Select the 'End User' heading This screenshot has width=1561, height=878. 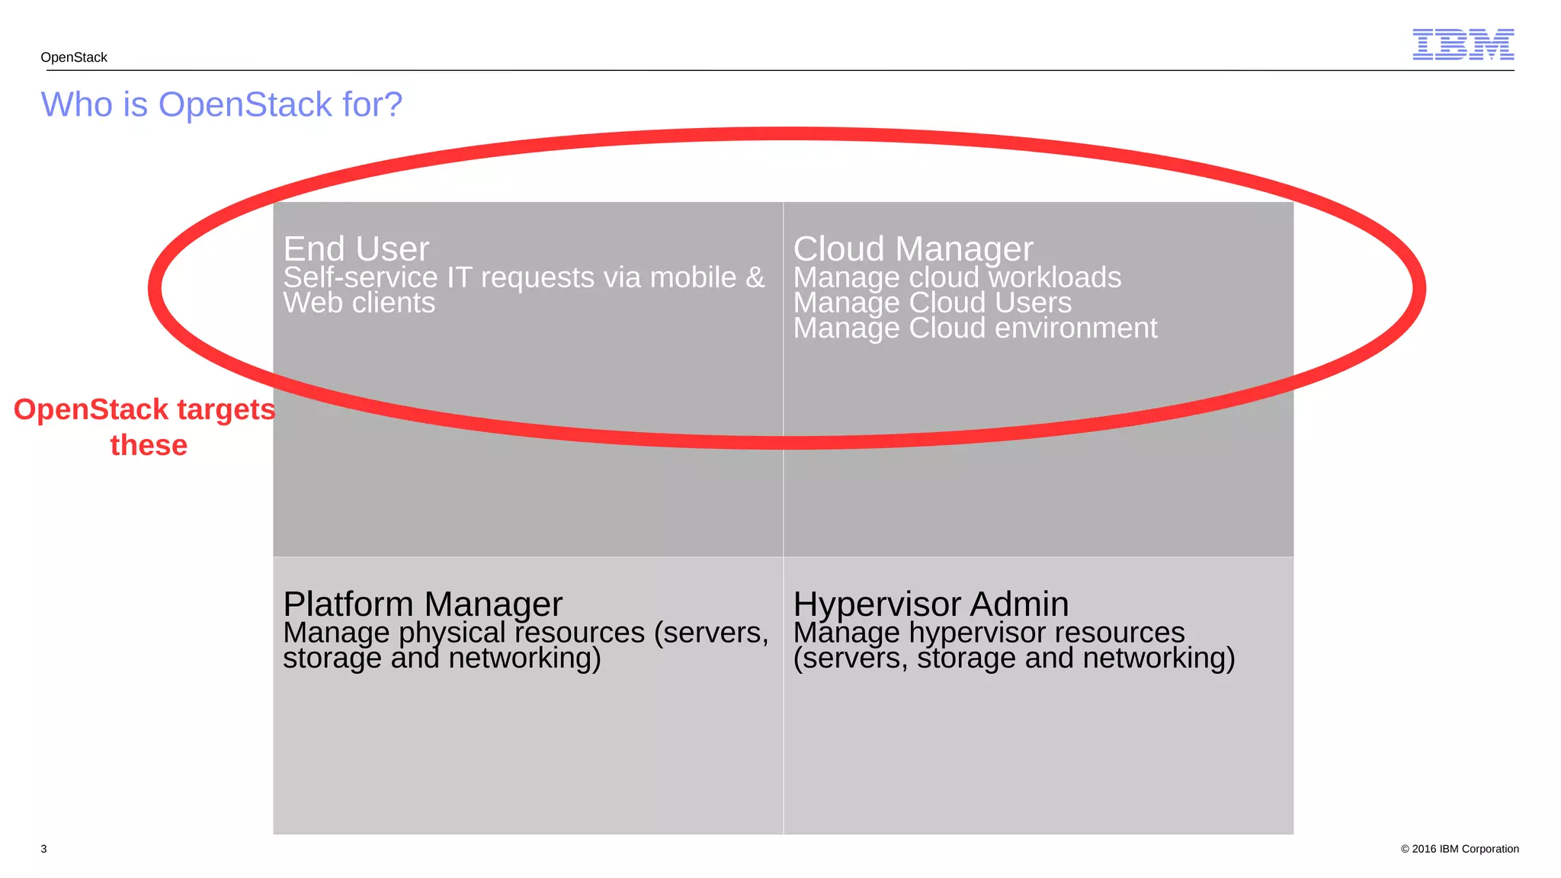point(356,248)
